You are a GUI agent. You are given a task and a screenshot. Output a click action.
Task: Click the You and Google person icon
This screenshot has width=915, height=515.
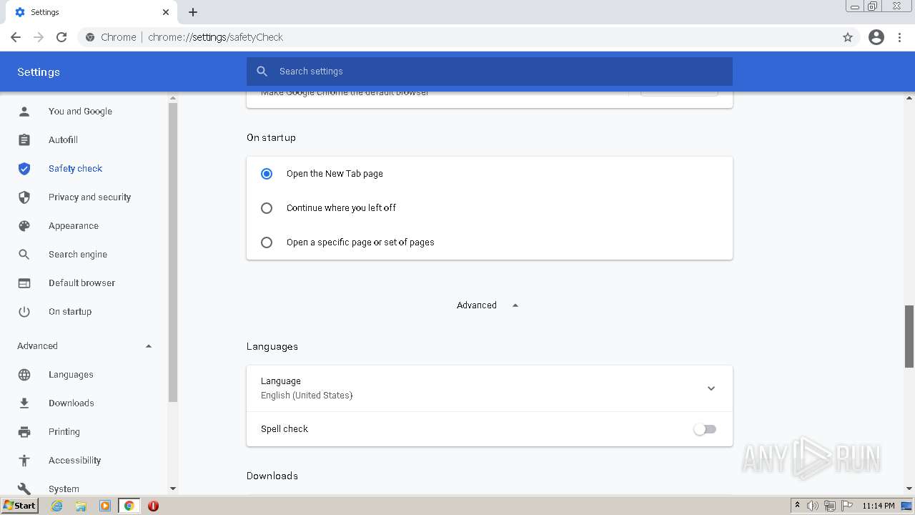(x=24, y=111)
